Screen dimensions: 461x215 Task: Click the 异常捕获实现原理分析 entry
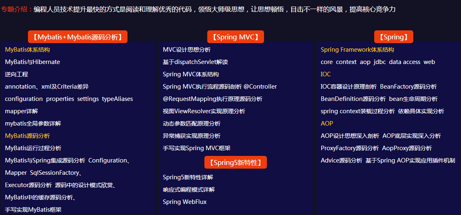pyautogui.click(x=192, y=136)
